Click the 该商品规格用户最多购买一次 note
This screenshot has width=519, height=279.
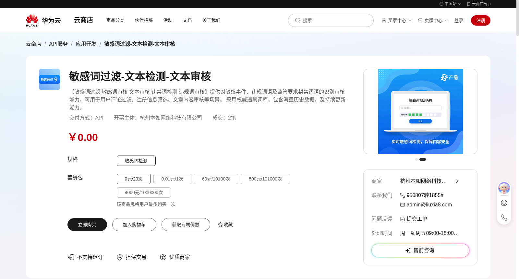click(x=146, y=204)
